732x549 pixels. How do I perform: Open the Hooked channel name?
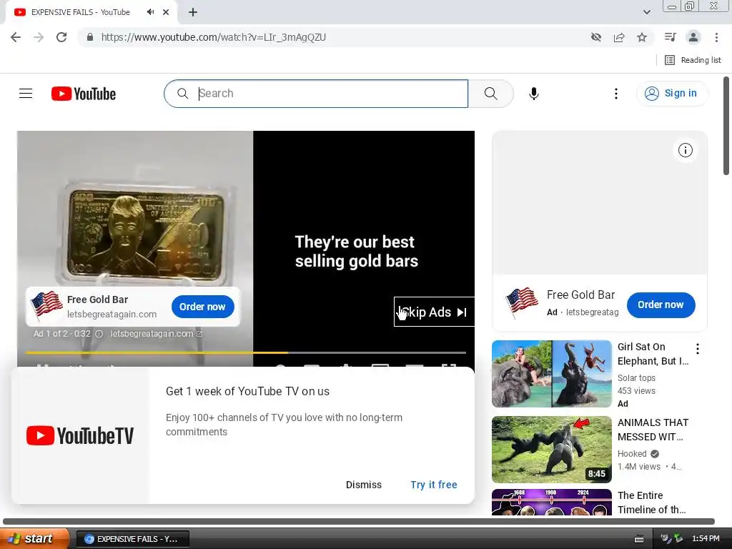pyautogui.click(x=632, y=454)
